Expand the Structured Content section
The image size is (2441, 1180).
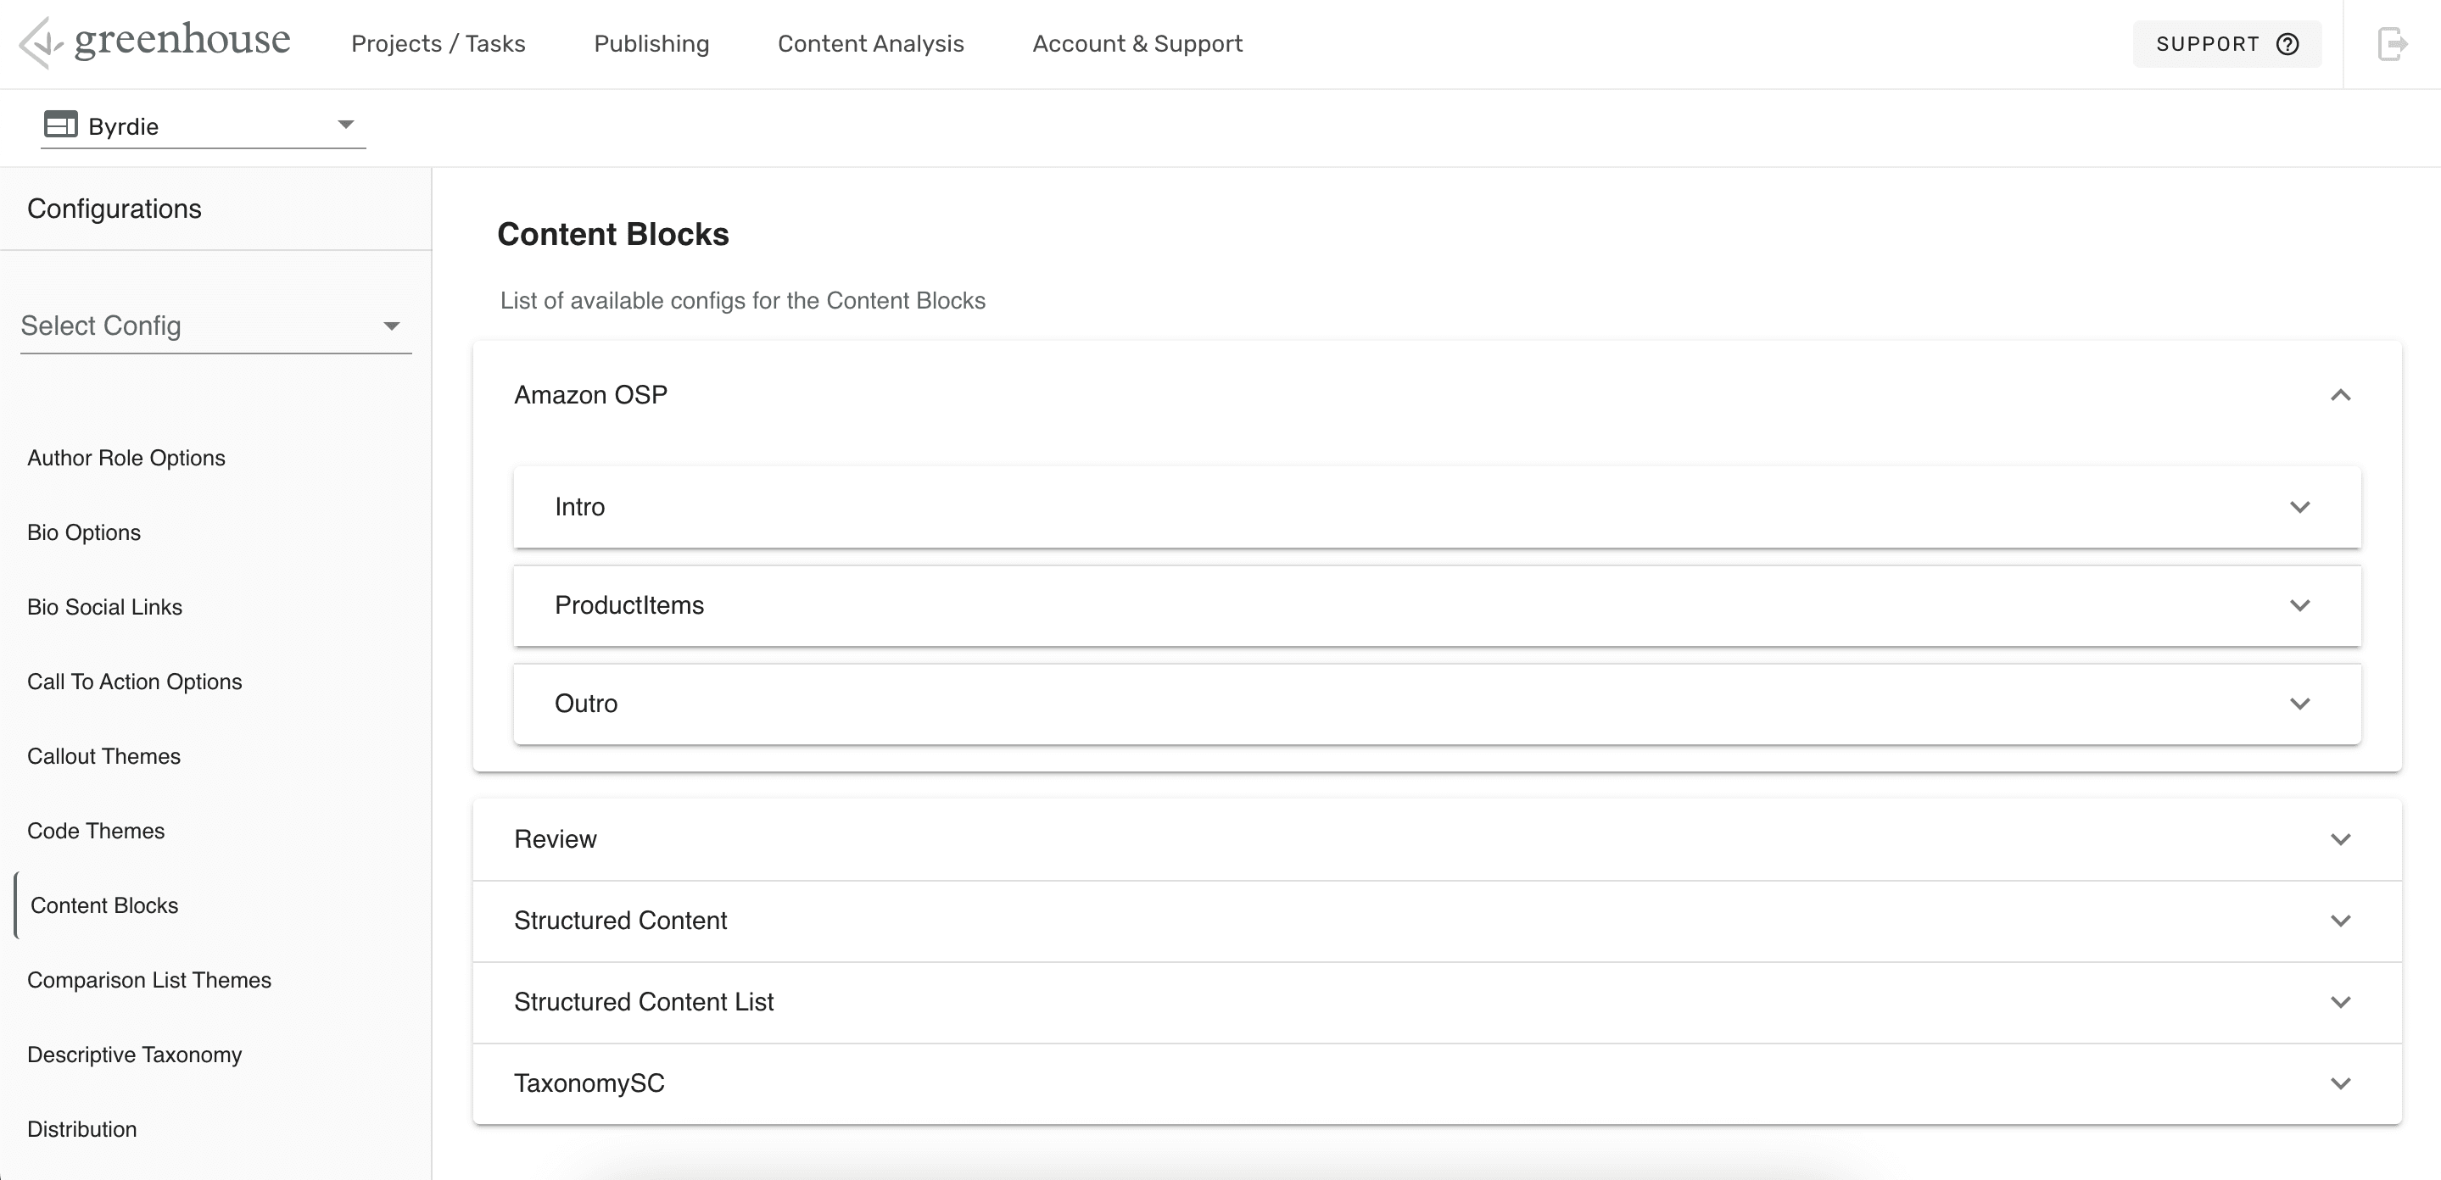[x=2339, y=921]
